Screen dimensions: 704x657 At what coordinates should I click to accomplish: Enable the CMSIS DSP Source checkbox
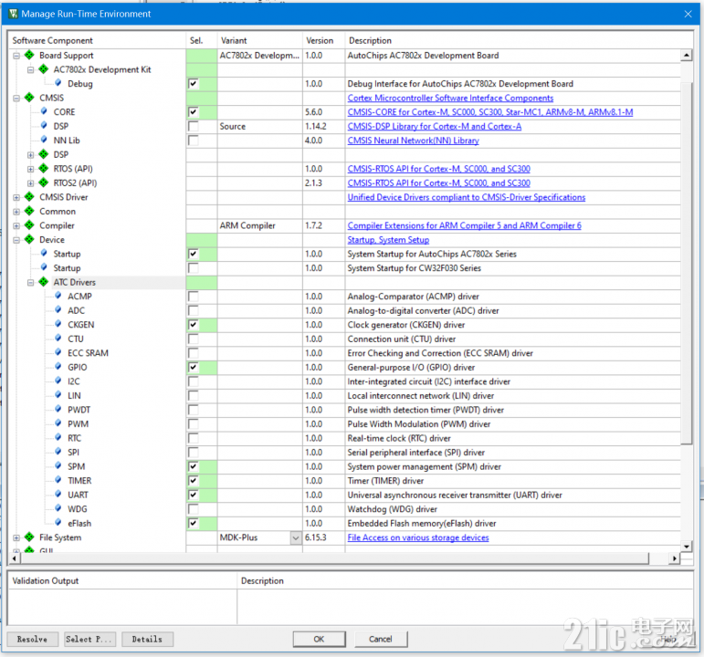[x=193, y=126]
